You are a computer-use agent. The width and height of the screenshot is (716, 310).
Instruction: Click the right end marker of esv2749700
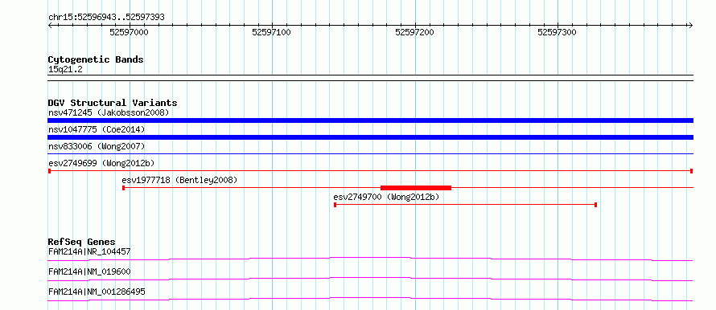tap(596, 205)
